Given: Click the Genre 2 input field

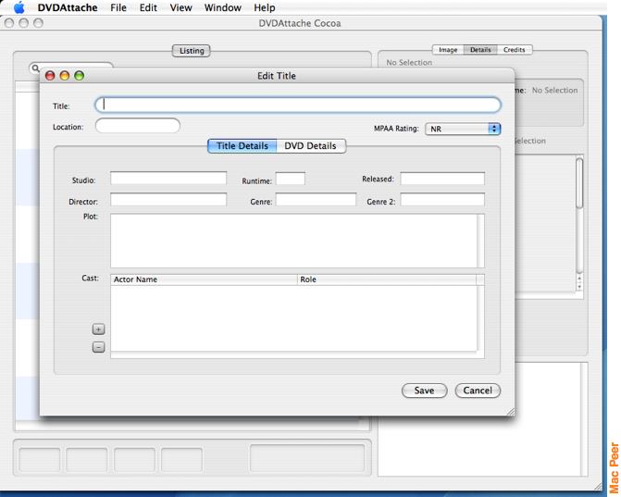Looking at the screenshot, I should coord(442,199).
